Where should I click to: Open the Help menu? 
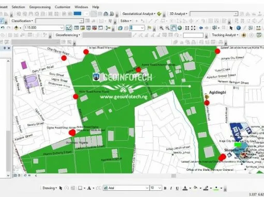coord(96,7)
